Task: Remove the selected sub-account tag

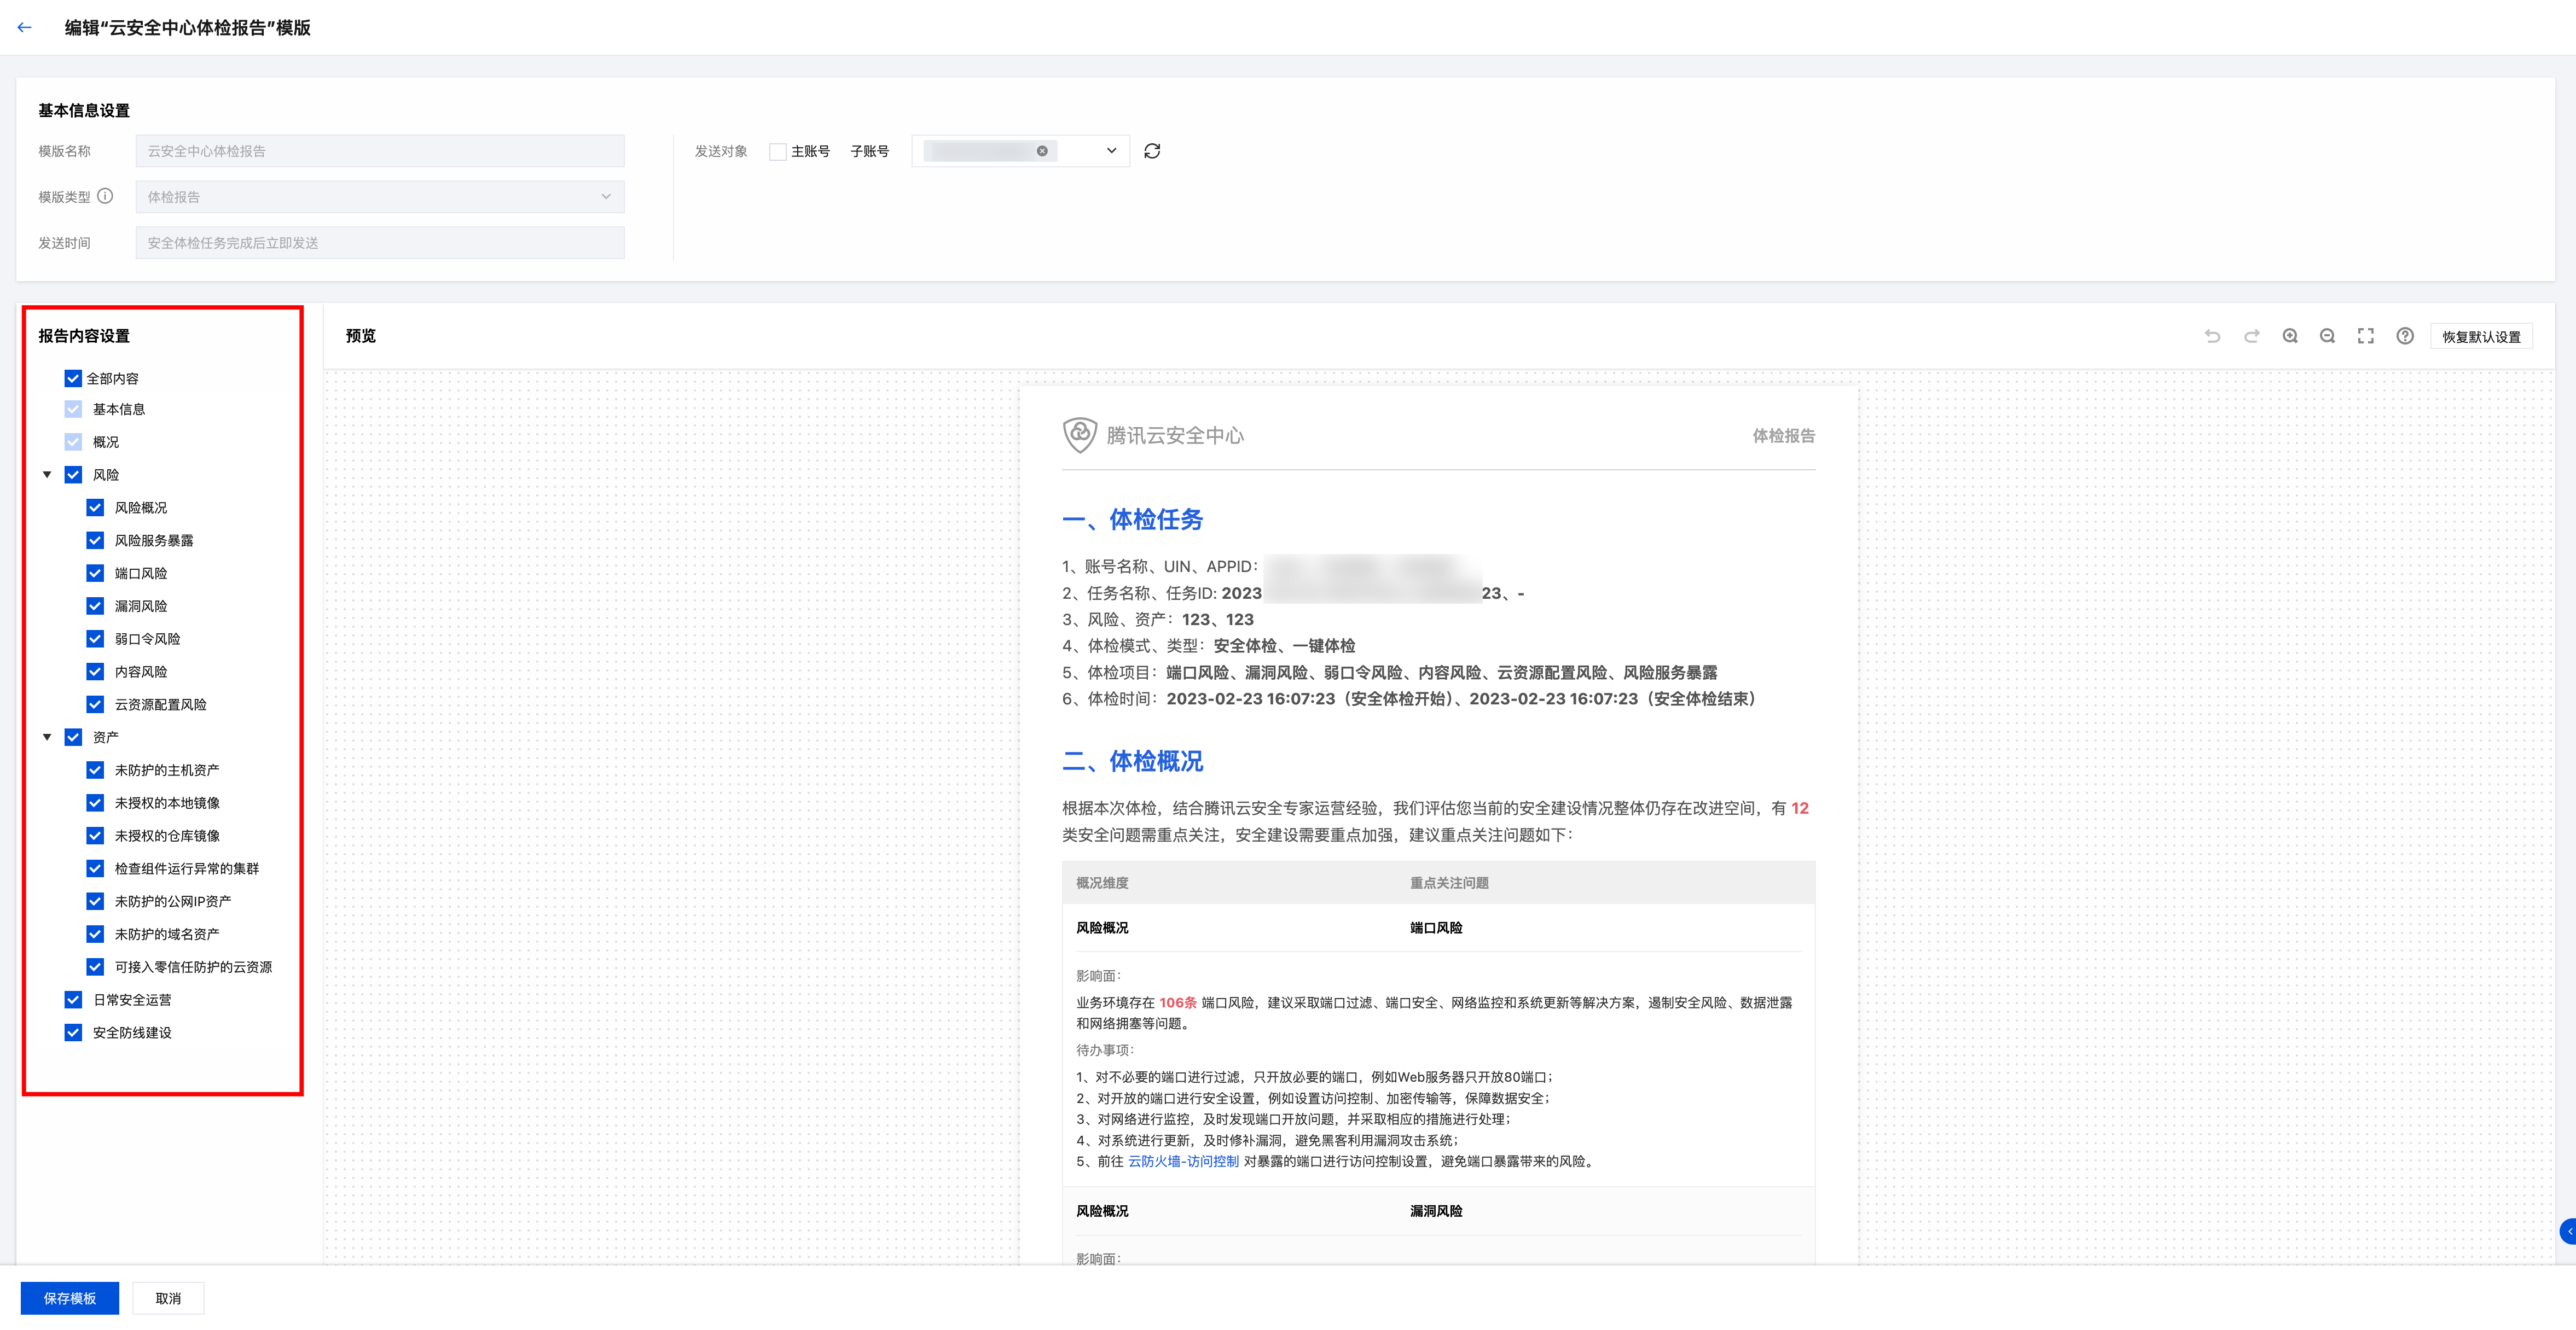Action: pos(1042,151)
